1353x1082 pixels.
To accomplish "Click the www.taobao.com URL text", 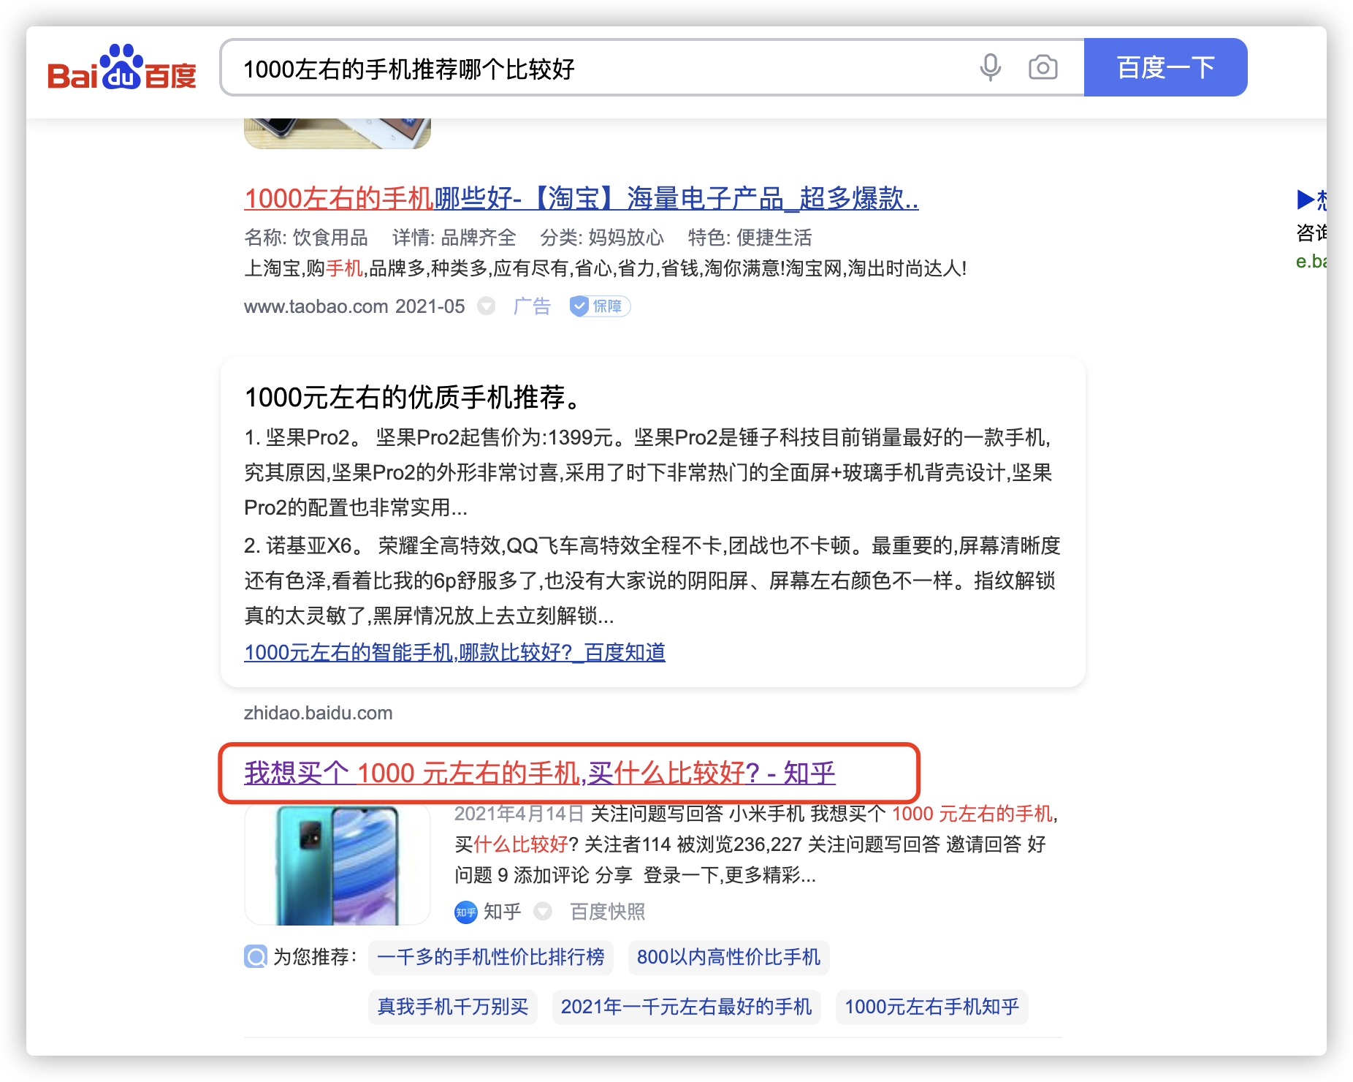I will [316, 306].
